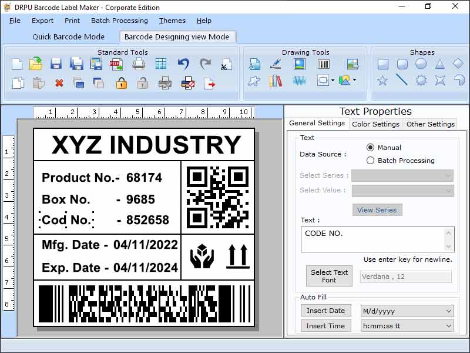Open the Barcode drawing tool
This screenshot has height=353, width=470.
324,65
